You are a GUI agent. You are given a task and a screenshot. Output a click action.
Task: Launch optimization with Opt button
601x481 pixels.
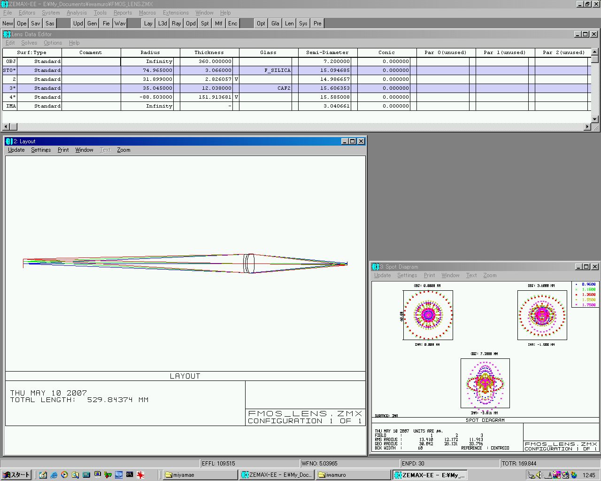pyautogui.click(x=261, y=23)
